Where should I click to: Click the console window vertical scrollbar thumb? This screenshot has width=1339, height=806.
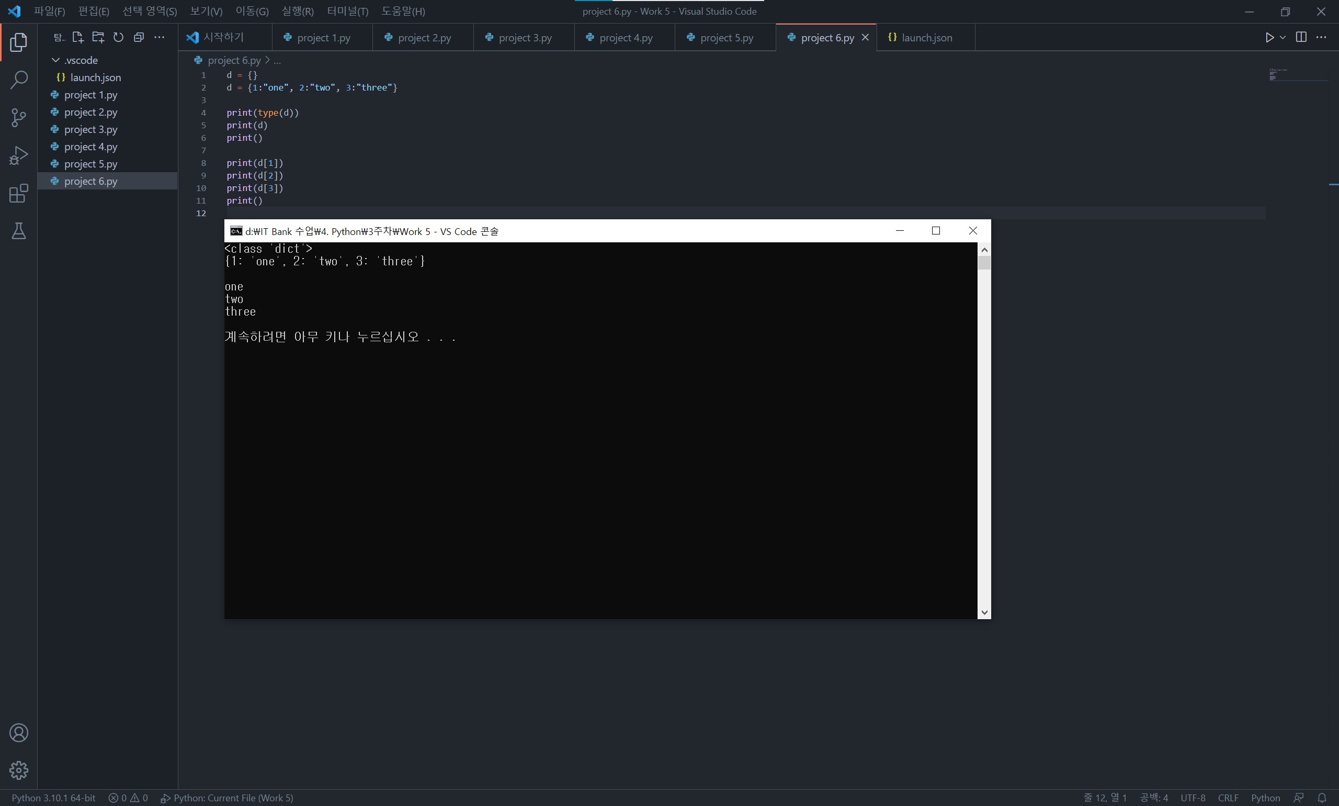tap(984, 263)
